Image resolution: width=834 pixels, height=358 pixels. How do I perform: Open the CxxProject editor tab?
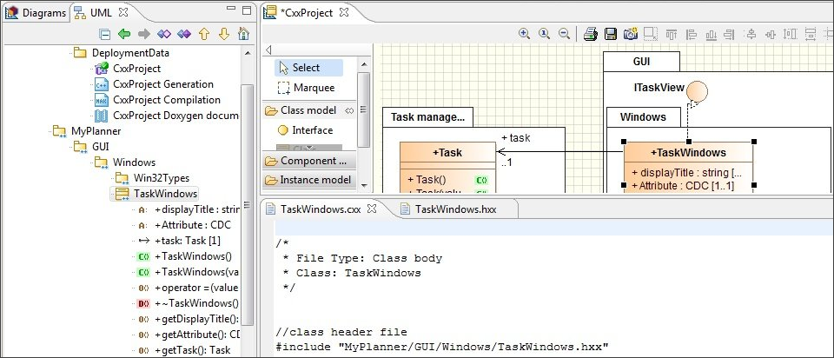pyautogui.click(x=307, y=12)
